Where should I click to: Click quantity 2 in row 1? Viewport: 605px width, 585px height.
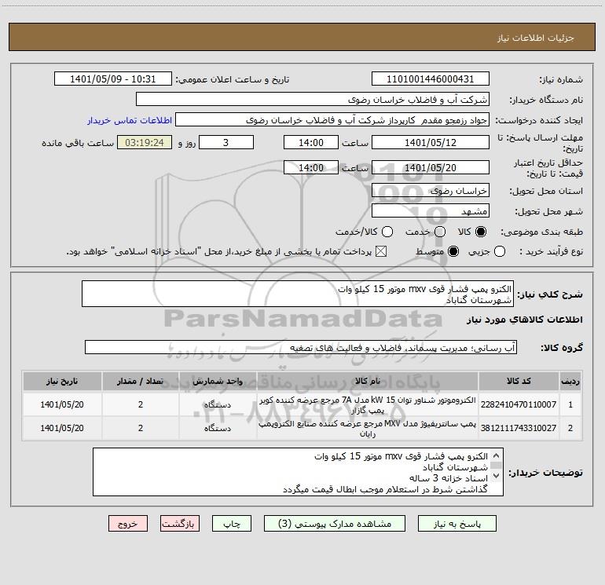point(141,404)
